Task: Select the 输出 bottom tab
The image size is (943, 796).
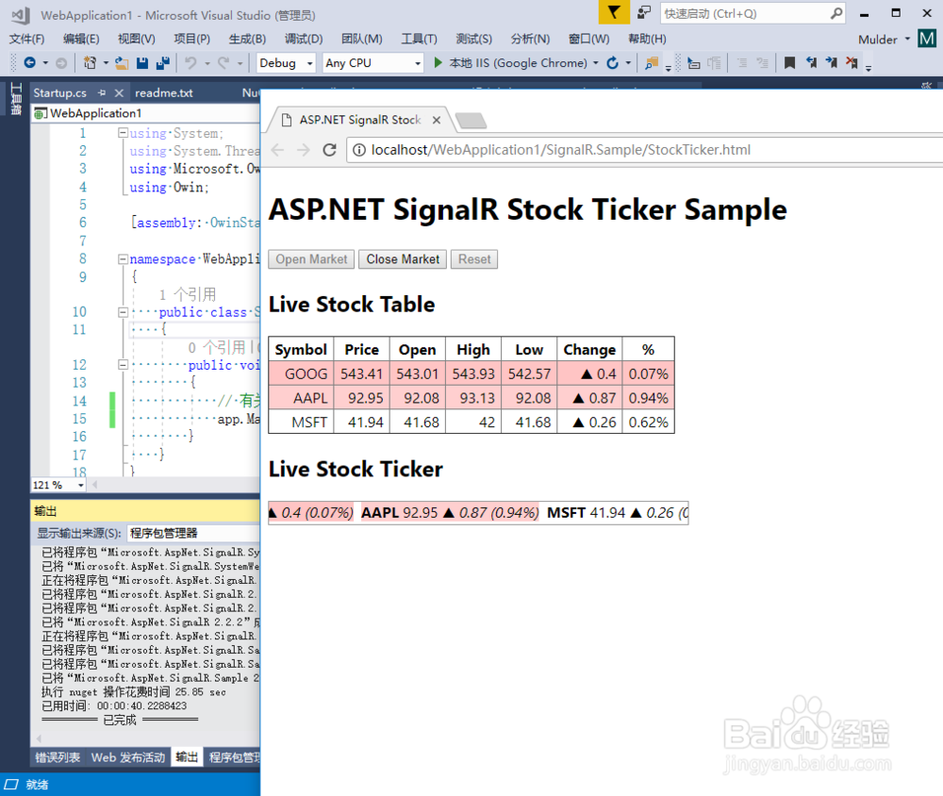Action: pyautogui.click(x=187, y=757)
